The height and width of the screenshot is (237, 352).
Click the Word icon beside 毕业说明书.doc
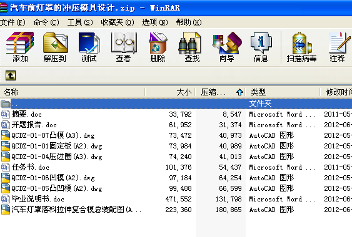coord(6,199)
